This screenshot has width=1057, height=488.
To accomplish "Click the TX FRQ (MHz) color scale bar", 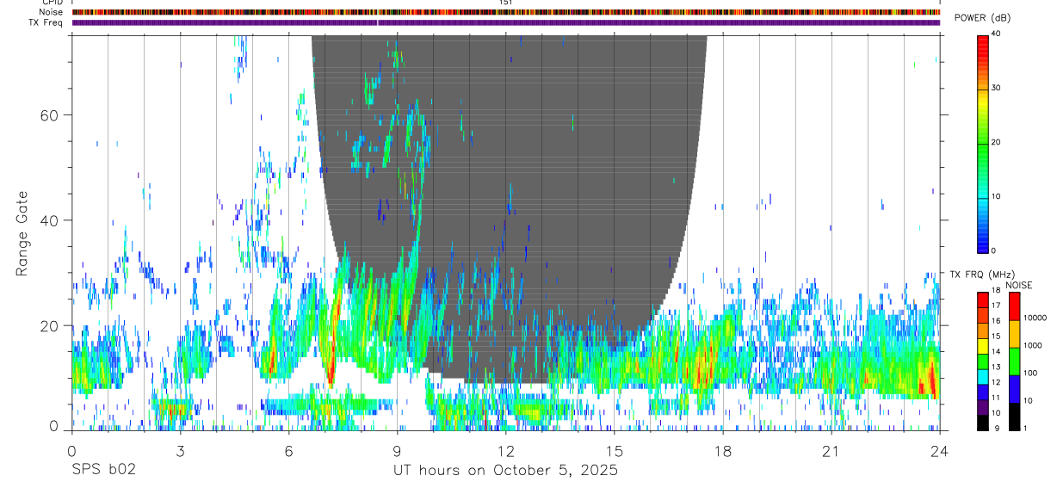I will [x=982, y=361].
